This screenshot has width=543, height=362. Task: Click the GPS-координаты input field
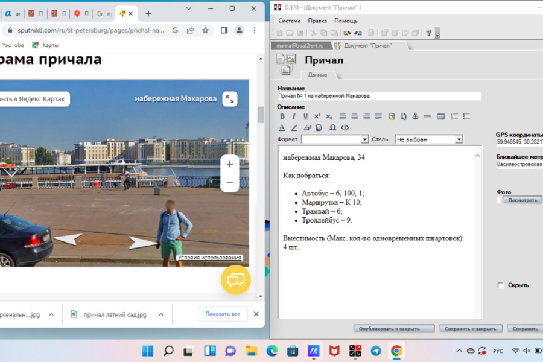(519, 142)
